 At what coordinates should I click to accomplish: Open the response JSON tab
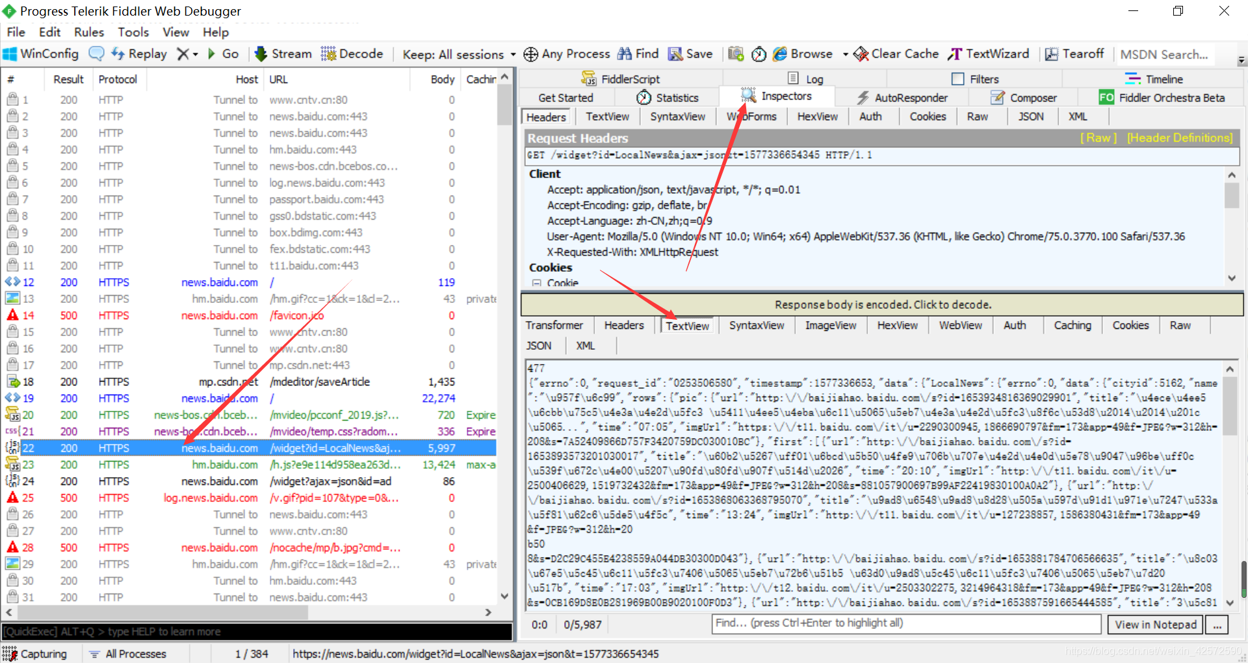pyautogui.click(x=539, y=346)
